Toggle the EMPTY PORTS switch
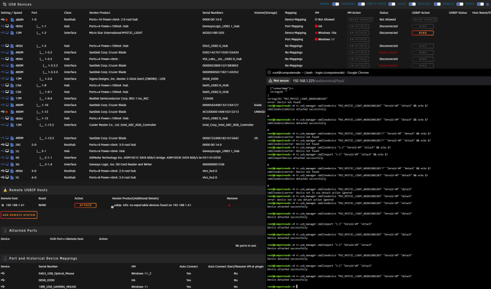The height and width of the screenshot is (289, 491). point(392,4)
